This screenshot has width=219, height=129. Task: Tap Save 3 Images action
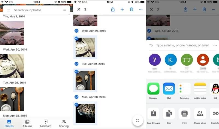pos(153,113)
